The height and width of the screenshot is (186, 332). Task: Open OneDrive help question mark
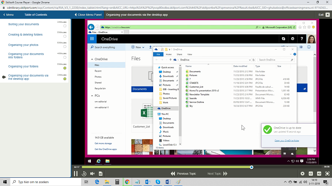click(302, 39)
